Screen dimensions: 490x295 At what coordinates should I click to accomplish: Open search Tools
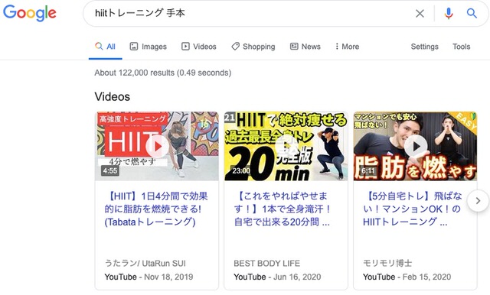pyautogui.click(x=461, y=47)
